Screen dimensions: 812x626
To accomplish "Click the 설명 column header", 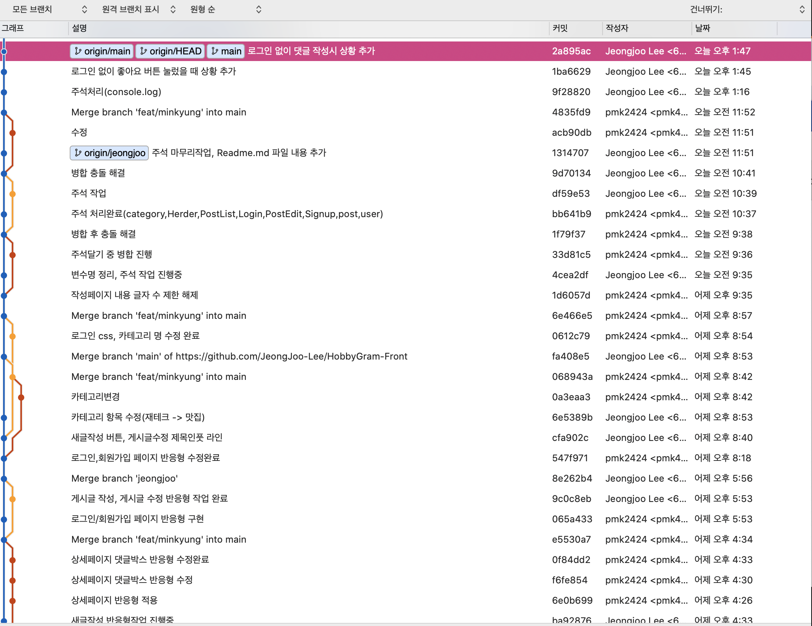I will 79,28.
